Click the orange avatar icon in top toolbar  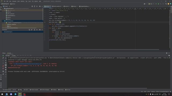169,4
